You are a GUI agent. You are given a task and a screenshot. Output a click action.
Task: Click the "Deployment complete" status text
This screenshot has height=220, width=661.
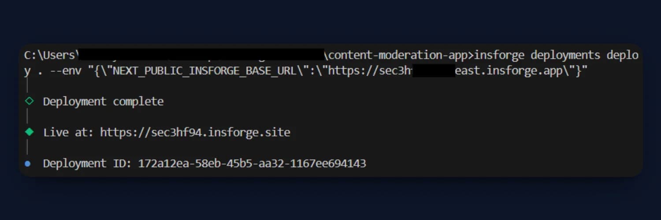coord(103,102)
